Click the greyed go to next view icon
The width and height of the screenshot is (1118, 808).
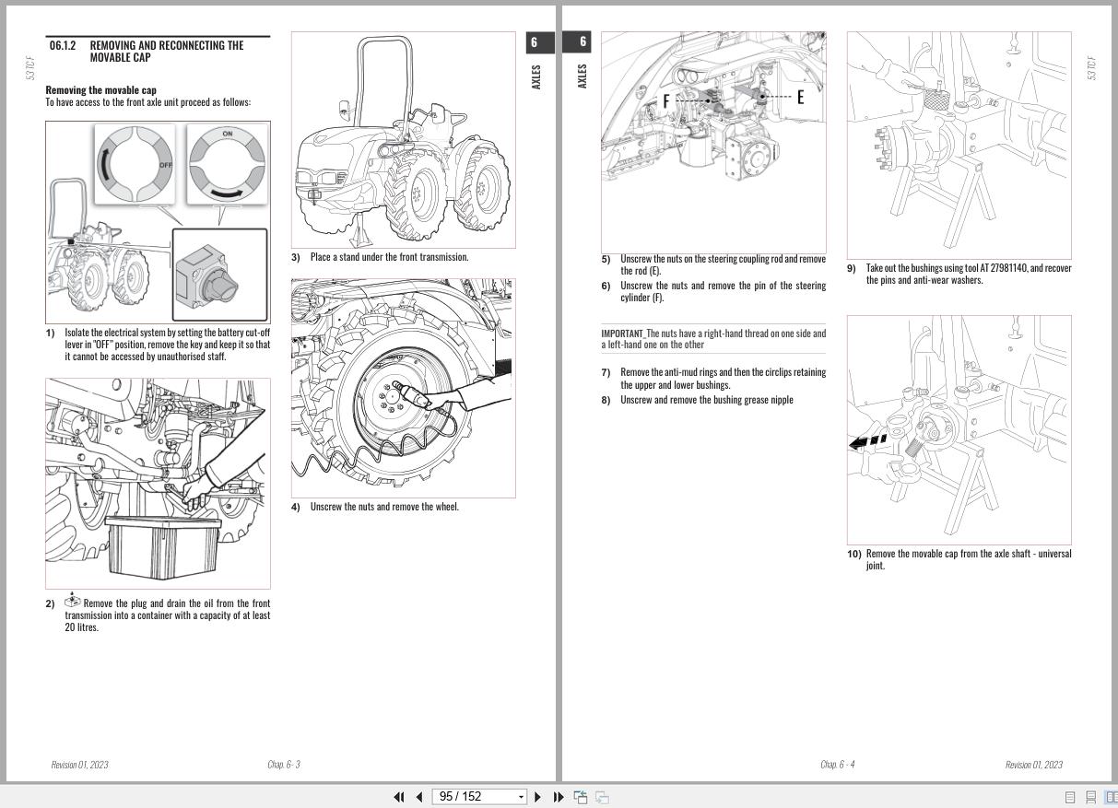(x=602, y=797)
